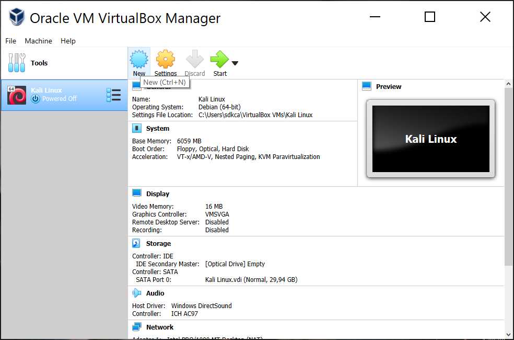Image resolution: width=514 pixels, height=340 pixels.
Task: Expand the Start button dropdown arrow
Action: point(235,63)
